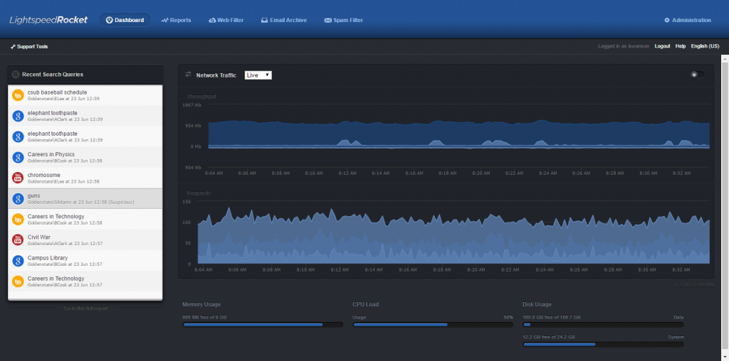Click Google icon beside Campus Library
This screenshot has height=361, width=729.
point(18,260)
